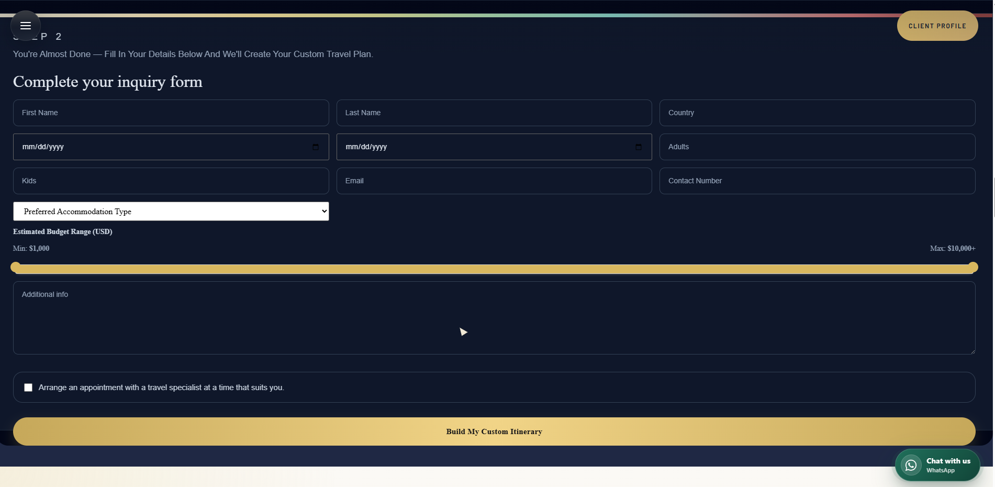Focus the Last Name field
The width and height of the screenshot is (995, 487).
(x=494, y=113)
